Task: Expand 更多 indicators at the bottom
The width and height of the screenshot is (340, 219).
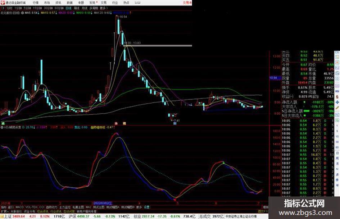Action: click(139, 207)
